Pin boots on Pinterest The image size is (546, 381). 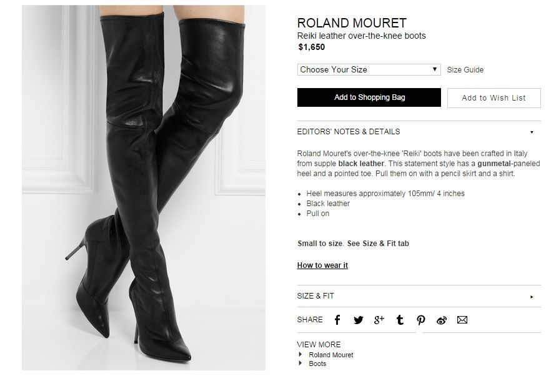pos(421,320)
